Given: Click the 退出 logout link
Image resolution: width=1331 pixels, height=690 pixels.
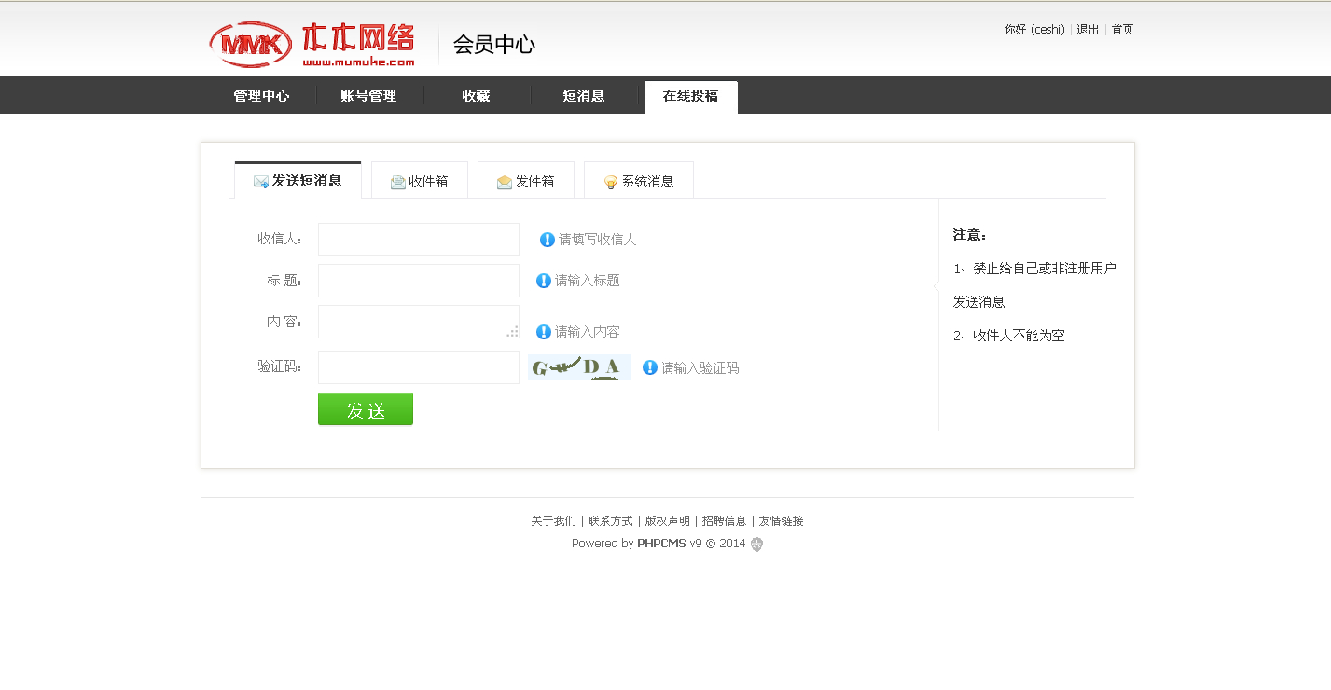Looking at the screenshot, I should [x=1088, y=30].
